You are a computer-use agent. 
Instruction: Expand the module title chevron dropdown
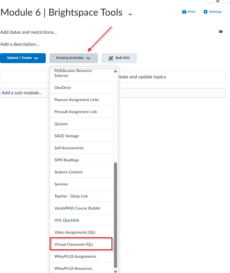130,14
